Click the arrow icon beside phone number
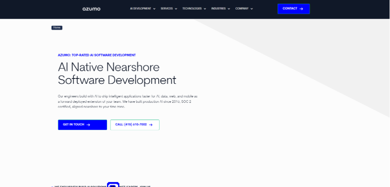This screenshot has height=187, width=390. (150, 125)
